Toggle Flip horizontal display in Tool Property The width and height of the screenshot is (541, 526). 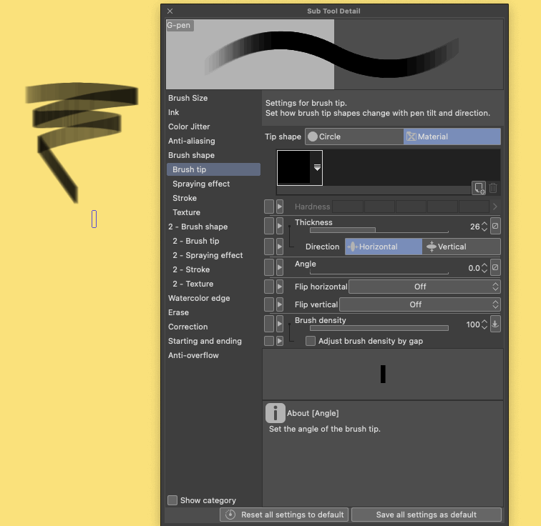269,287
